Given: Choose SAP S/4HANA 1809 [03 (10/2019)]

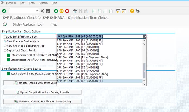Looking at the screenshot, I should [100, 67].
